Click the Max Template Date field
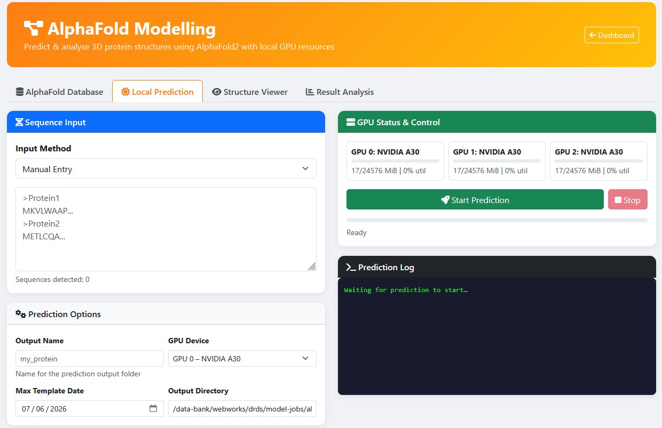 [90, 408]
